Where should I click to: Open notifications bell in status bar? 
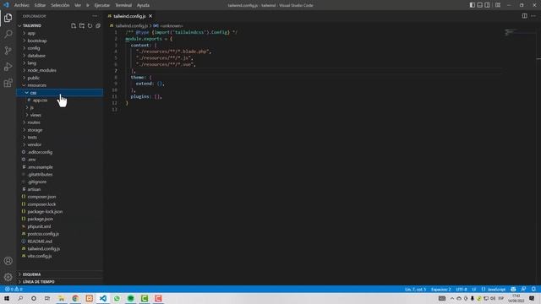[x=533, y=289]
